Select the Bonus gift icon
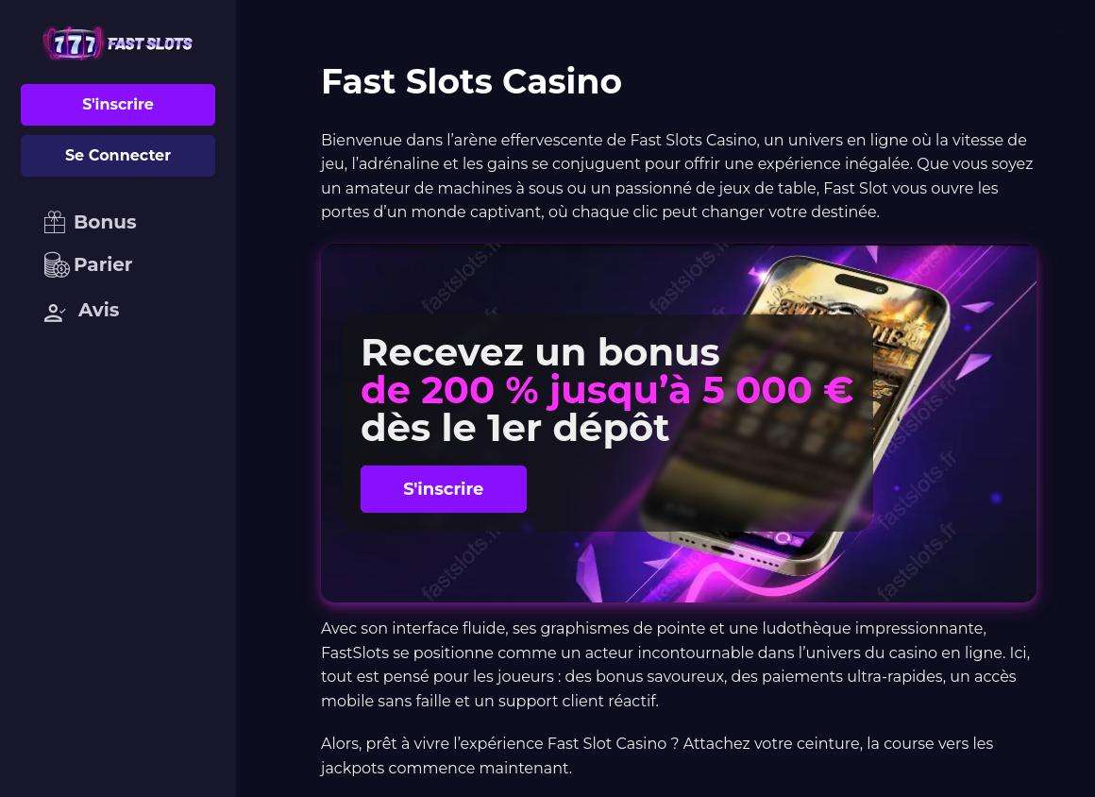The image size is (1095, 797). (55, 222)
